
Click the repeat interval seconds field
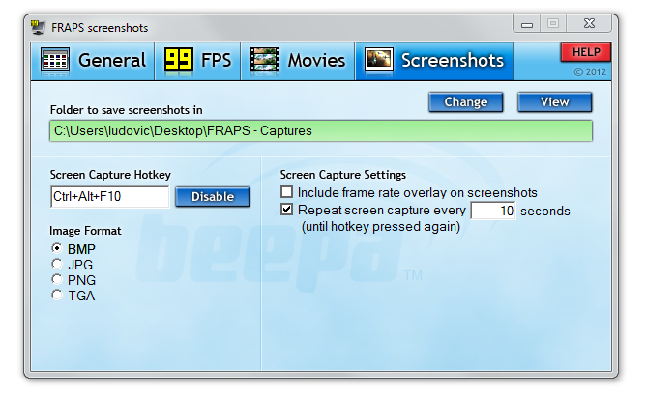tap(493, 211)
